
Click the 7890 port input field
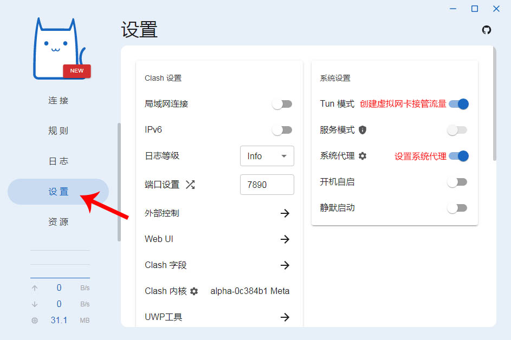267,185
